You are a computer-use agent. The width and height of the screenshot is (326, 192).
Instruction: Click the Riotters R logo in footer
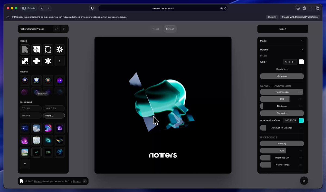[x=22, y=181]
